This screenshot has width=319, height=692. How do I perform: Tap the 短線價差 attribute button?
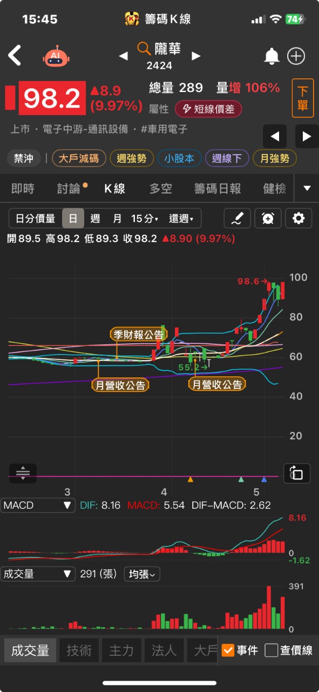[208, 109]
